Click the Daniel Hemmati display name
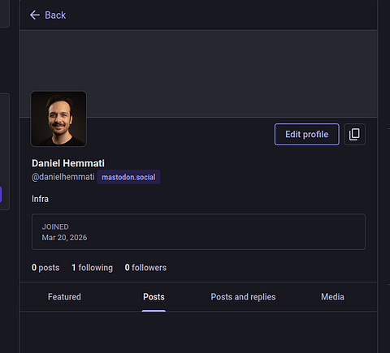Screen dimensions: 390x353 pos(68,163)
